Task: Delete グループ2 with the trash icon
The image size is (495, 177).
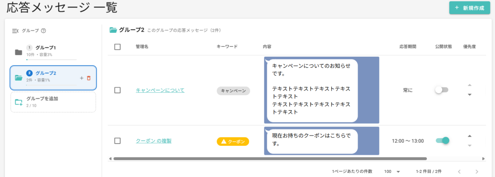Action: (x=89, y=78)
